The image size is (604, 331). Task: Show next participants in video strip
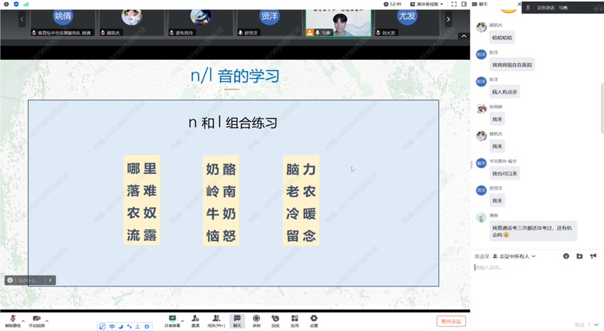click(448, 19)
